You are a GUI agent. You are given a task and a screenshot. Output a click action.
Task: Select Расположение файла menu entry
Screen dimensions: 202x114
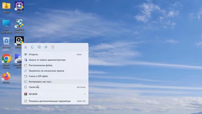point(55,65)
